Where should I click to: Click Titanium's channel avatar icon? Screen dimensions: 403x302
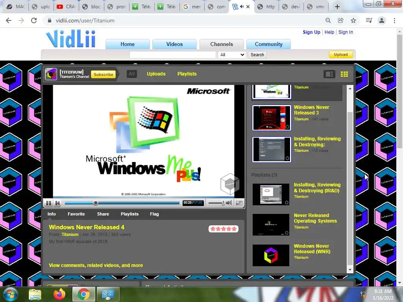pos(51,74)
